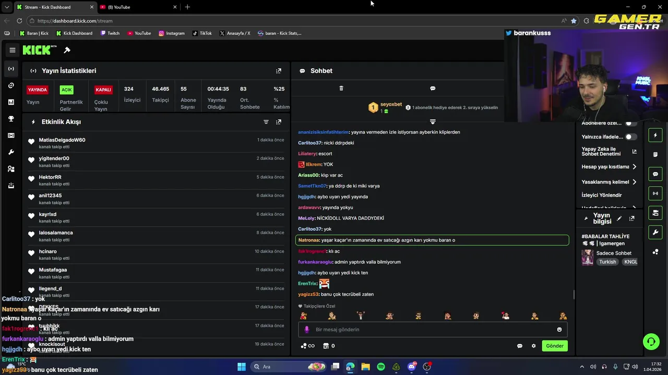Click the kicks infinity balance icon
The height and width of the screenshot is (375, 668).
click(307, 346)
